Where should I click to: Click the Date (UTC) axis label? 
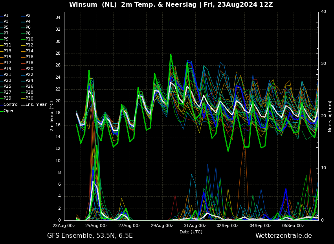point(191,232)
